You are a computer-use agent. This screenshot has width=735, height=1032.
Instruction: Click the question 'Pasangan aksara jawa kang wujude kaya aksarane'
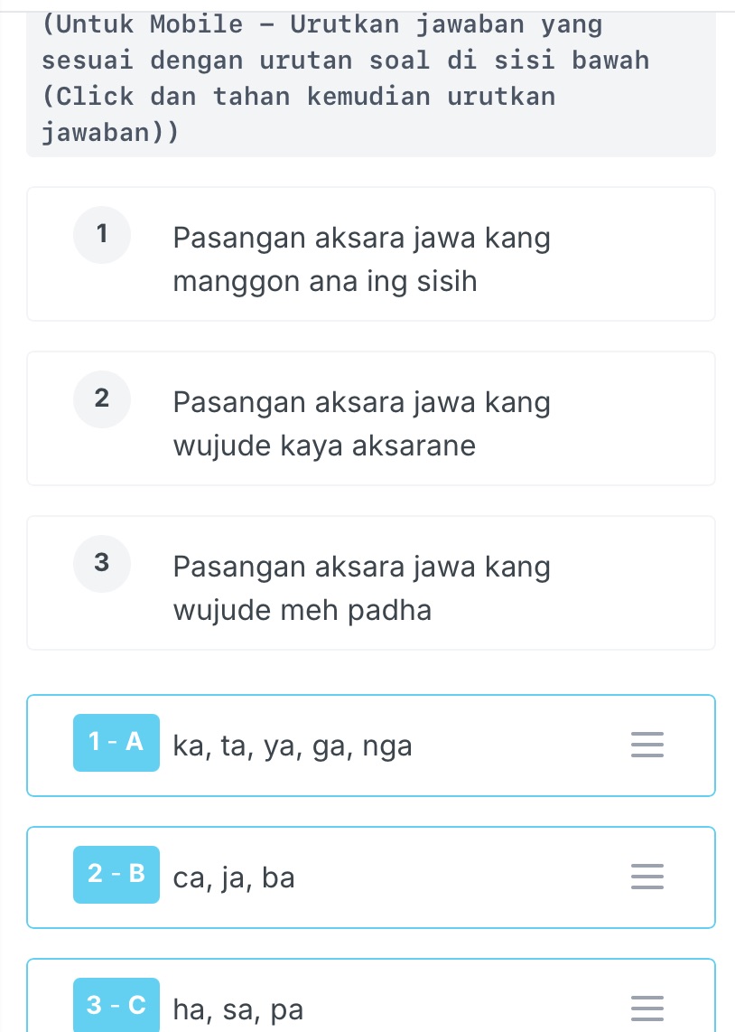pyautogui.click(x=361, y=424)
